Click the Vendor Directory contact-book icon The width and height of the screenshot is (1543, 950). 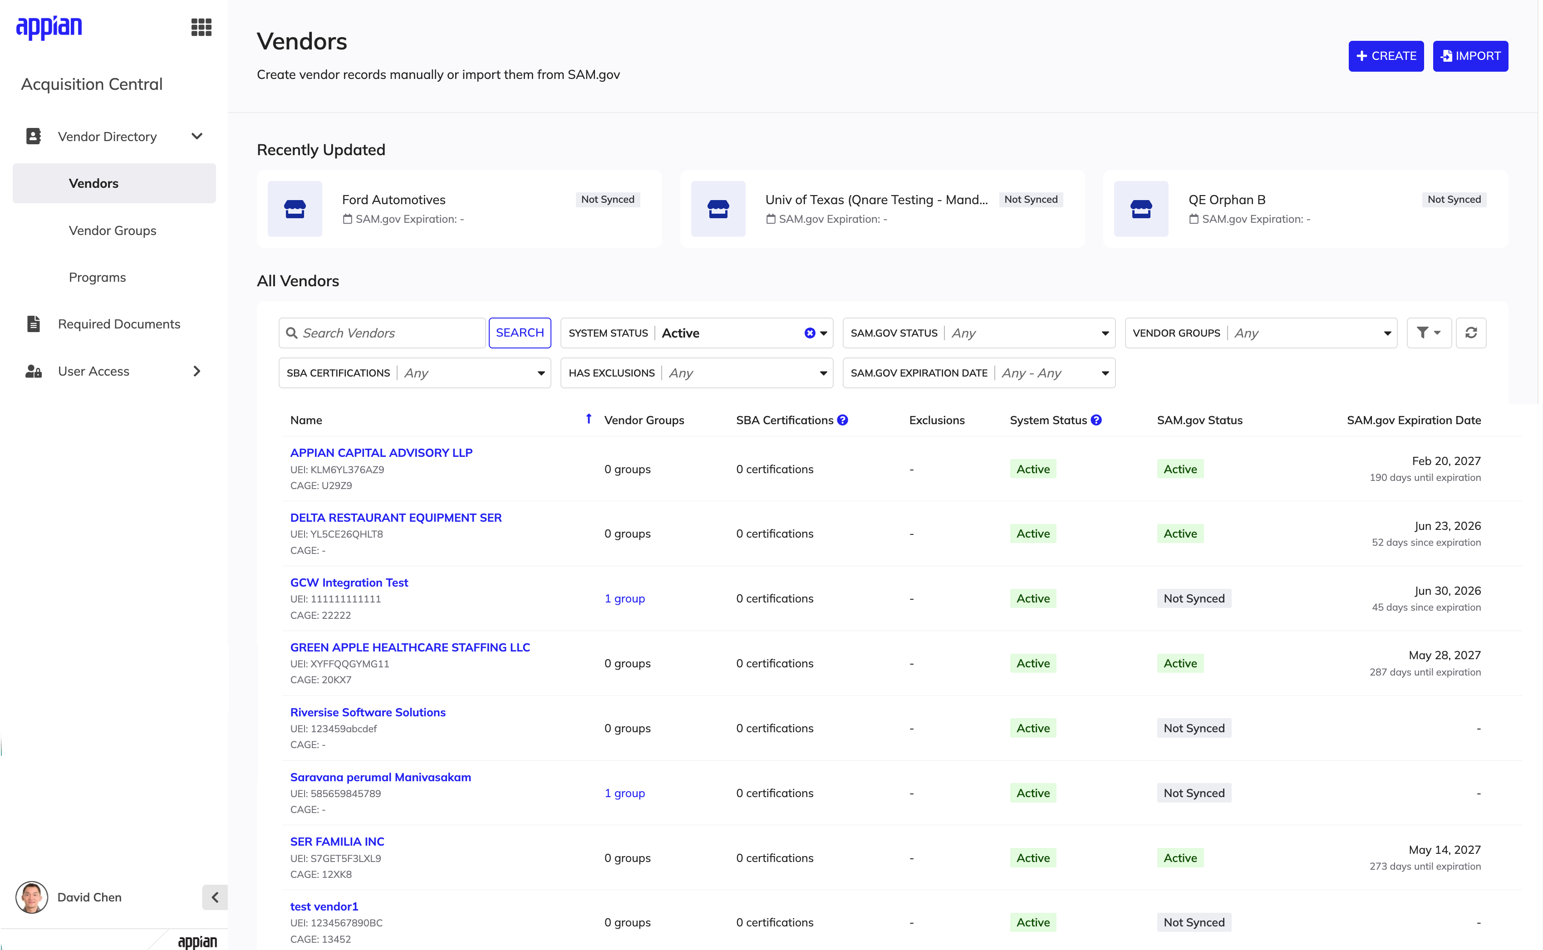point(33,137)
